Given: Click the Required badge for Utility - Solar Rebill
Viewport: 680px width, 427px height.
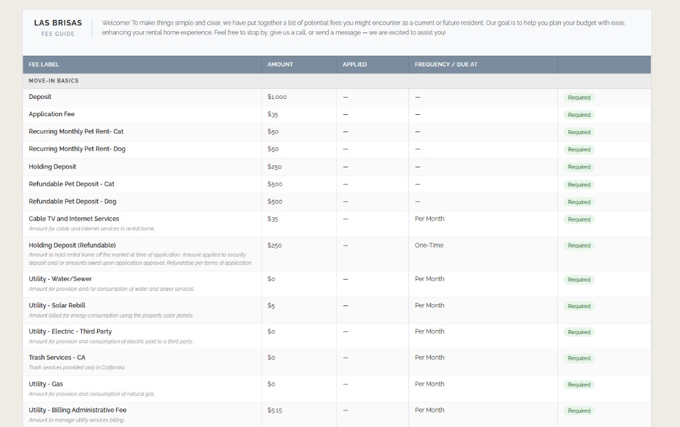Looking at the screenshot, I should click(x=578, y=306).
